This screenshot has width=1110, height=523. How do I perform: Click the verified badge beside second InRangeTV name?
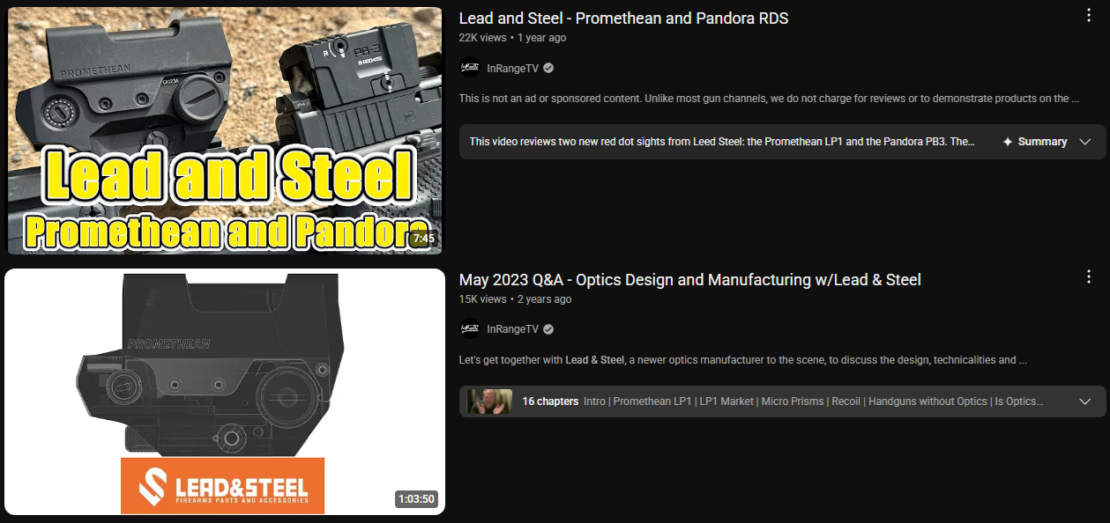coord(548,329)
